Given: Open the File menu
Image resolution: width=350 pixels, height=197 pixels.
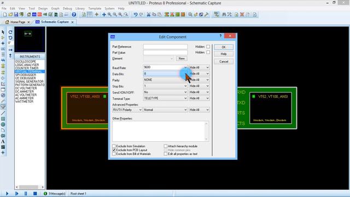Looking at the screenshot, I should [x=4, y=9].
